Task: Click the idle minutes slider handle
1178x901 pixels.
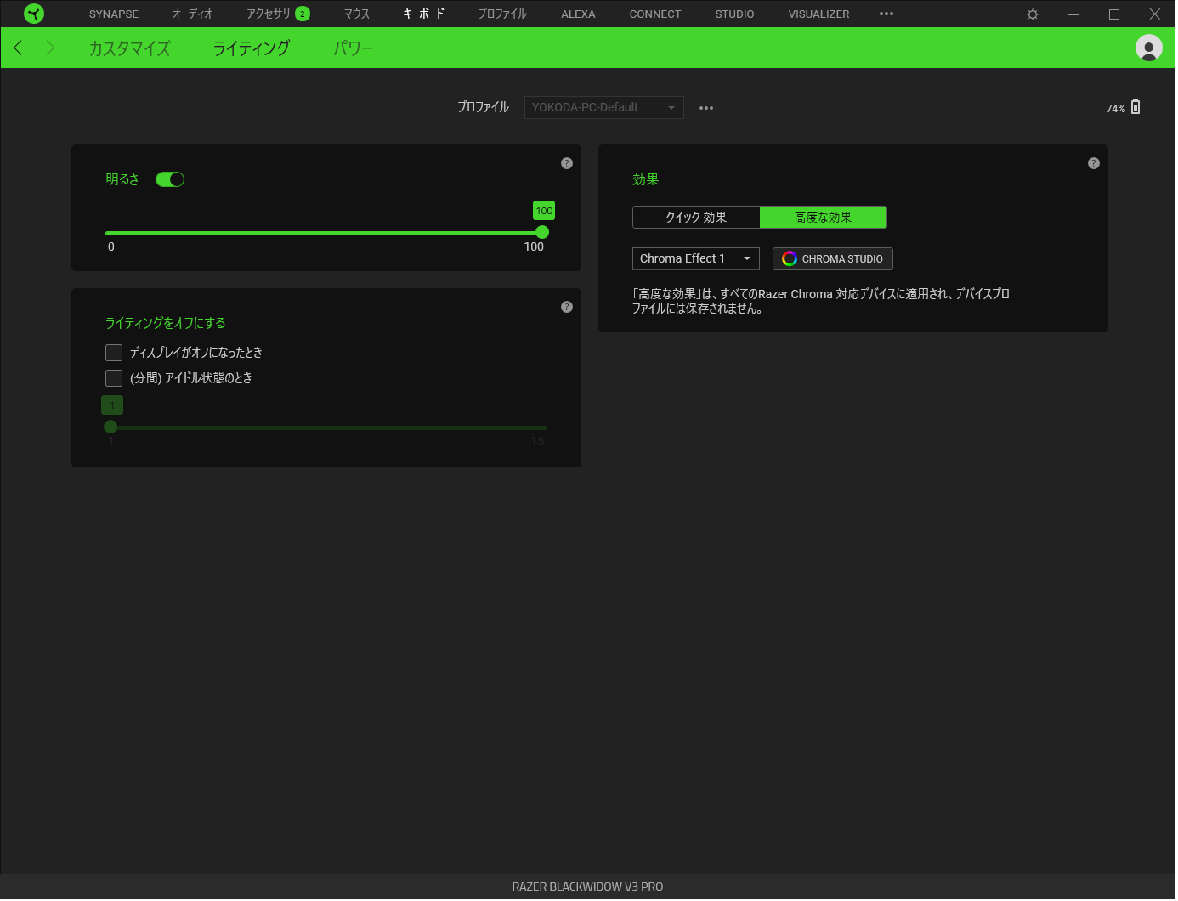Action: pyautogui.click(x=110, y=427)
